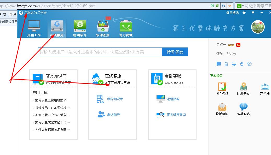Click the small phone icon under 级别
Screen dimensions: 271x155
226,64
